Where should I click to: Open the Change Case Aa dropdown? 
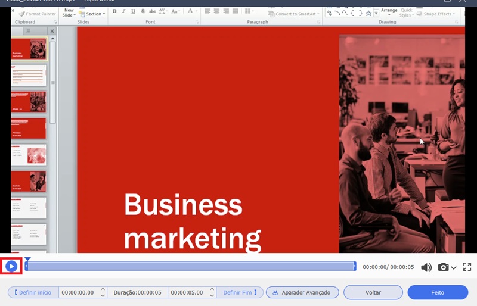[x=175, y=11]
